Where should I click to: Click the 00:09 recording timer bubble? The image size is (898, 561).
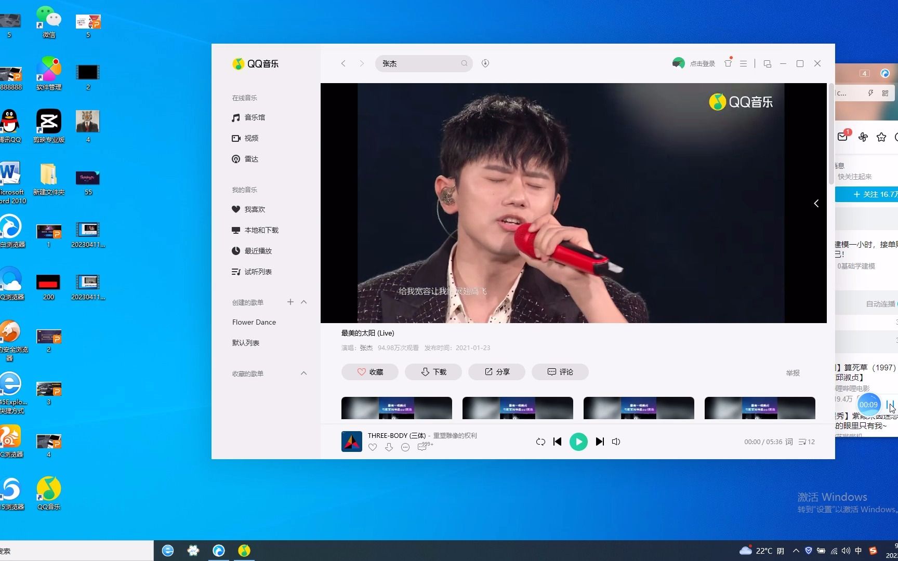click(x=868, y=404)
